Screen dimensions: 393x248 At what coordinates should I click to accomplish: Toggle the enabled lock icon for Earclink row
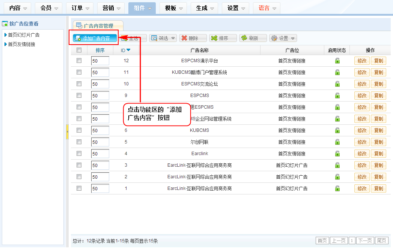pyautogui.click(x=337, y=154)
